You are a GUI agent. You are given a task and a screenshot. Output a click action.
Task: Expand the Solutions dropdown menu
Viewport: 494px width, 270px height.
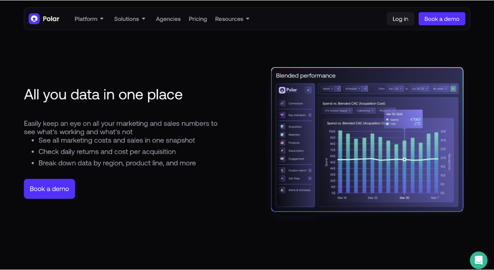tap(130, 19)
